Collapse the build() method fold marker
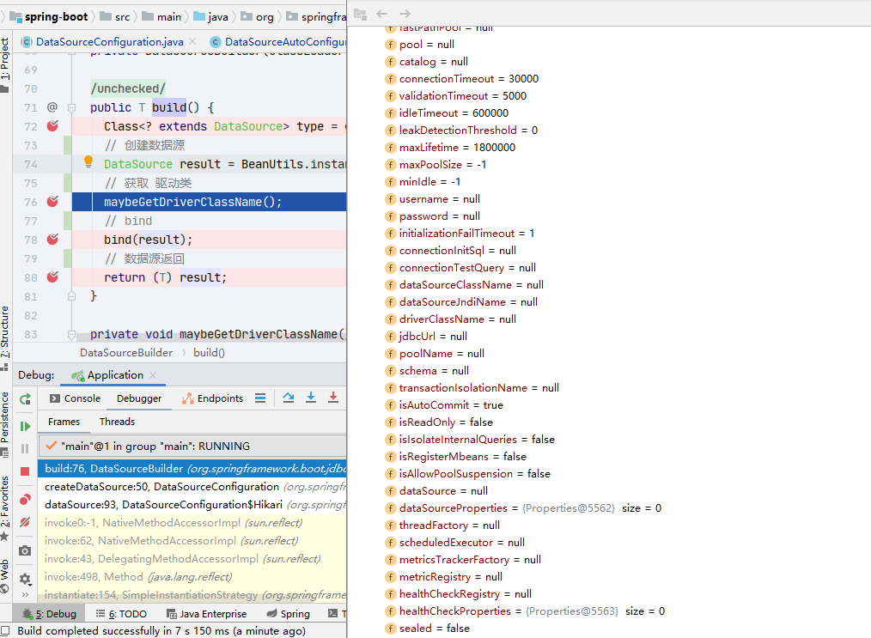 click(71, 107)
